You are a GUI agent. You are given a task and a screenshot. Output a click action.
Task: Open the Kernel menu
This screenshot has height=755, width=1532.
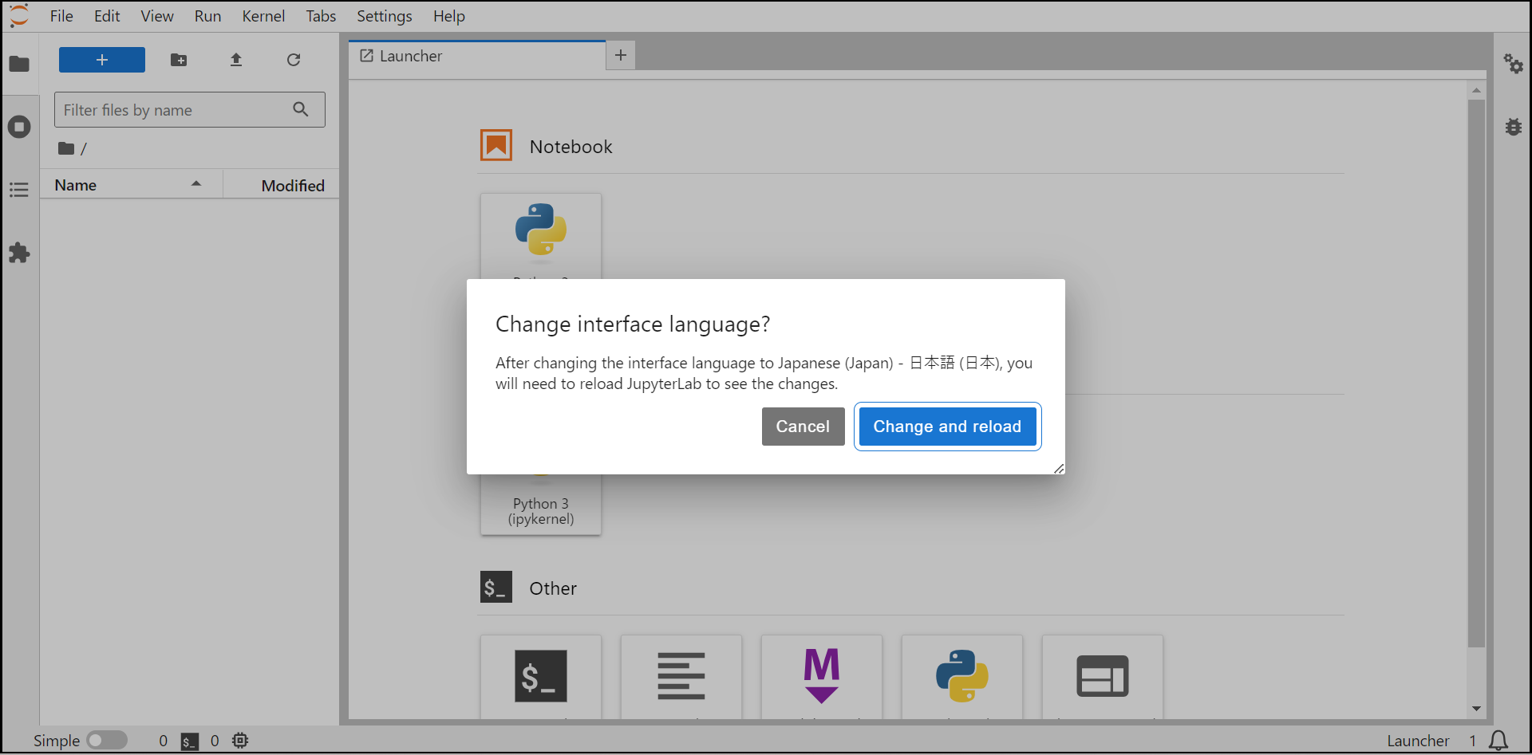[263, 16]
